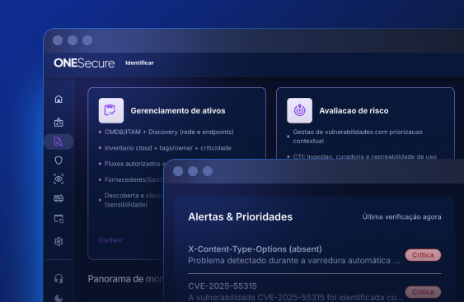Click the Alertas & Prioridades heading
The height and width of the screenshot is (302, 464).
click(x=241, y=217)
